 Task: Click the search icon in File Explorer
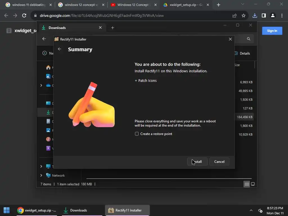249,39
